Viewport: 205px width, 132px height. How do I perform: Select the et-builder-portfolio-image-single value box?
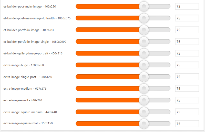(187, 42)
